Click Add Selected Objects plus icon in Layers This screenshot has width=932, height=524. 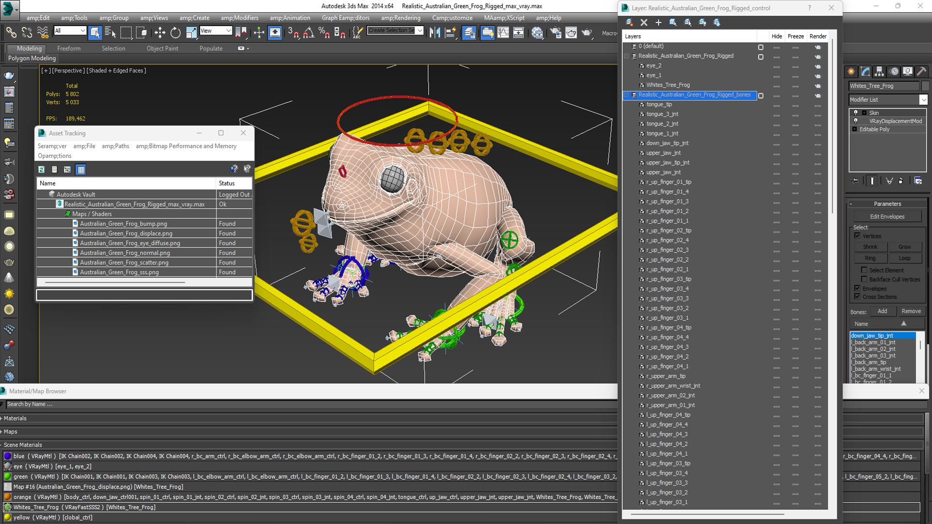click(x=658, y=22)
